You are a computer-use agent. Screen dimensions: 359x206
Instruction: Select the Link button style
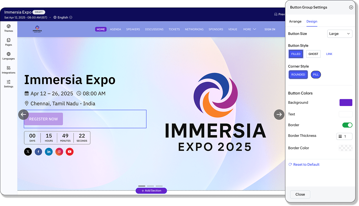click(x=329, y=54)
